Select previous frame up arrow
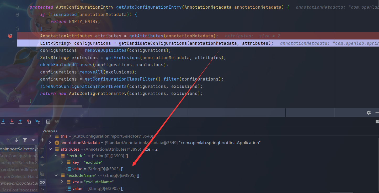379x193 pixels. [8, 140]
